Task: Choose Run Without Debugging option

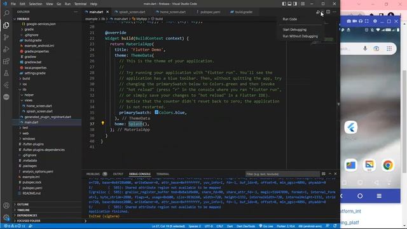Action: [300, 36]
